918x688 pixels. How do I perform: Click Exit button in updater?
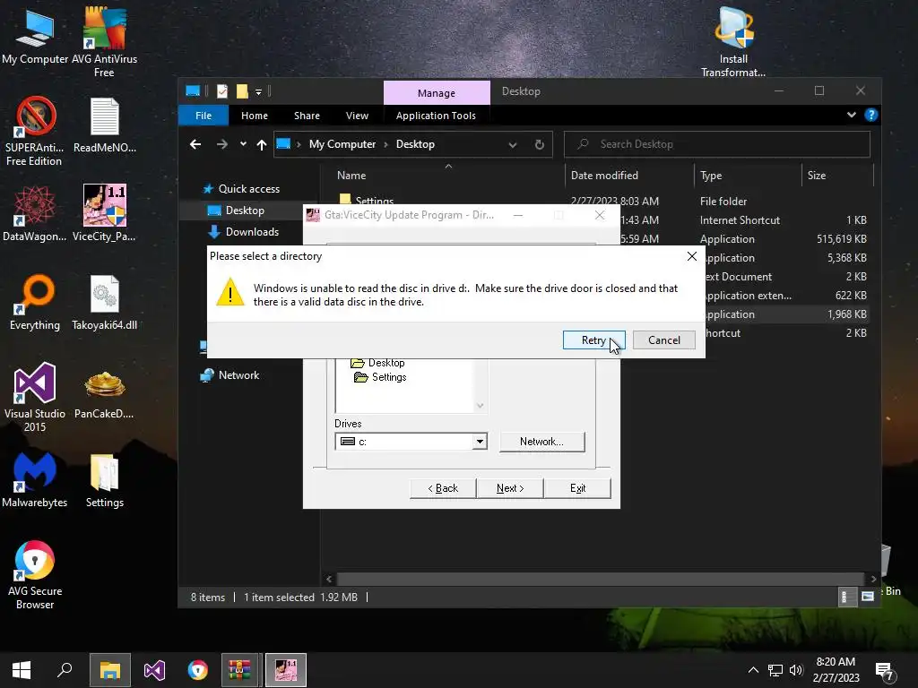[577, 488]
